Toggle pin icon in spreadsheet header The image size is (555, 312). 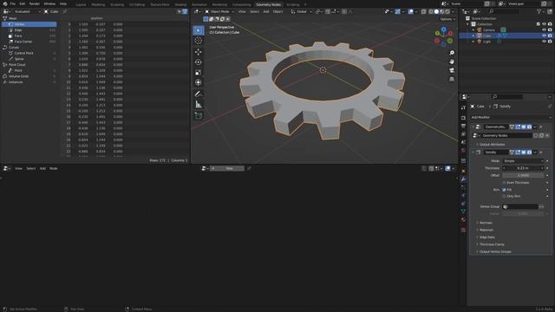tap(65, 11)
